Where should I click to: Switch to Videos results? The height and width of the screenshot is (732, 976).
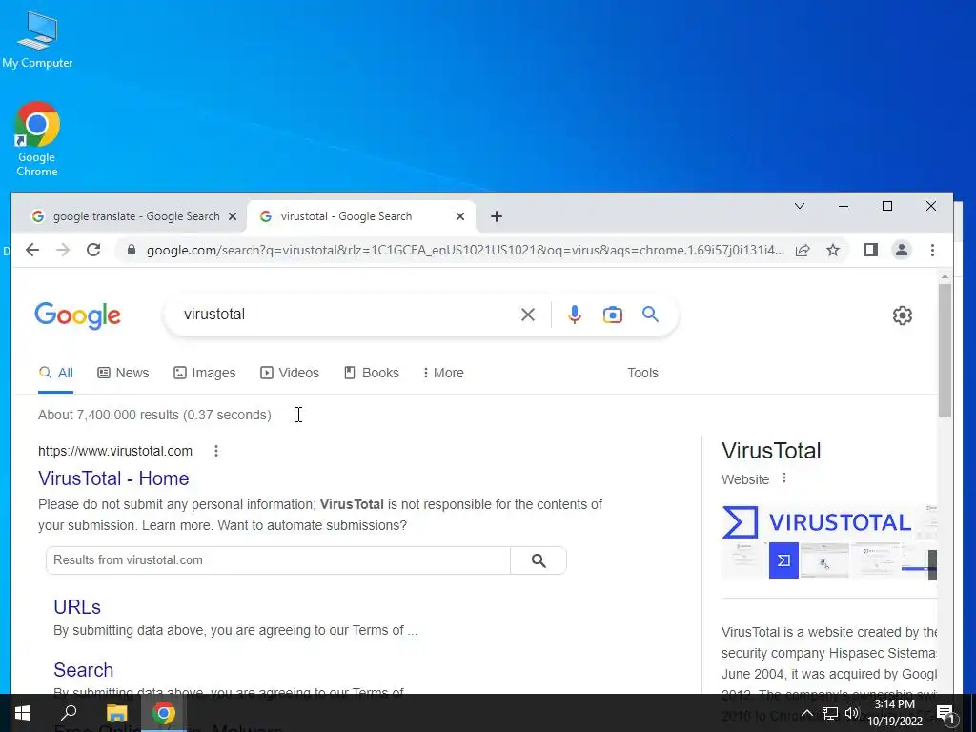(x=290, y=373)
